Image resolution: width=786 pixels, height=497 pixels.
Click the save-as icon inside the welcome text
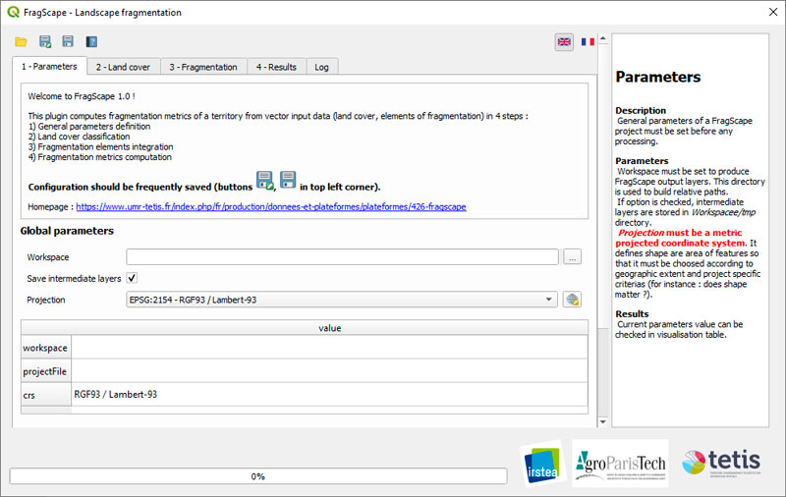tap(264, 181)
